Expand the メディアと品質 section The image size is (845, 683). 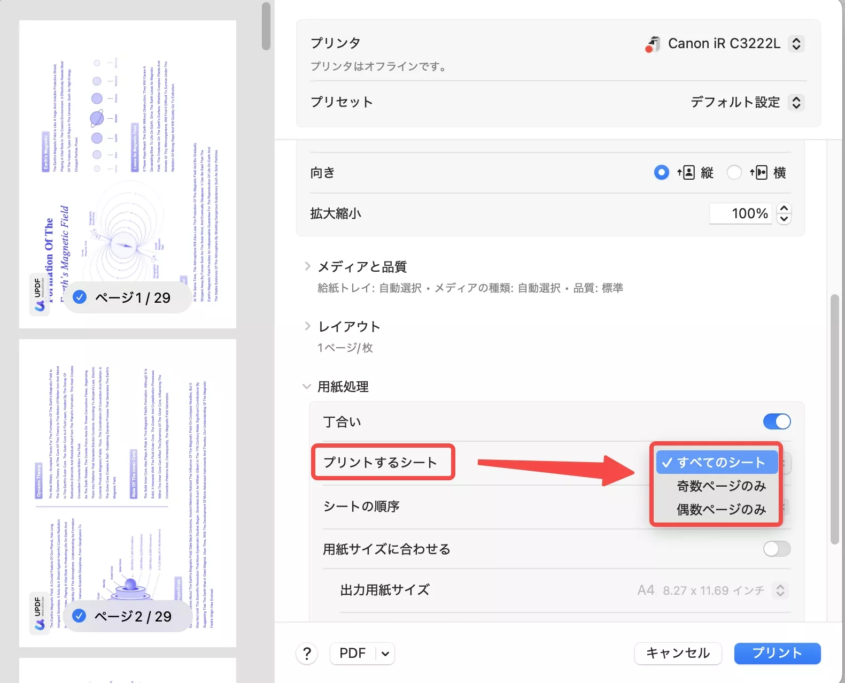pos(307,266)
